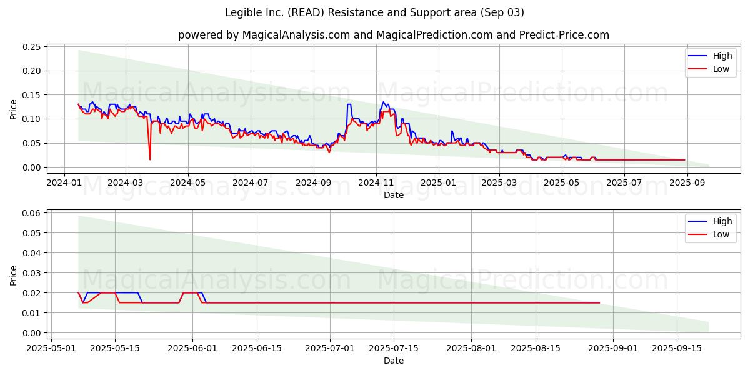Click the top chart's 'Date' x-axis label
Screen dimensions: 750x375
point(394,195)
